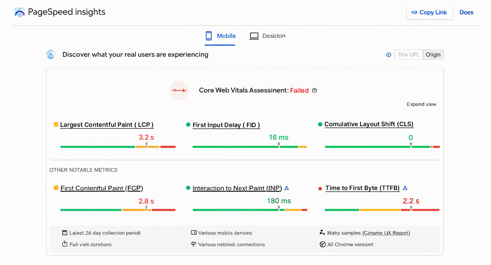
Task: Click the timer icon for visit durations
Action: tap(65, 244)
